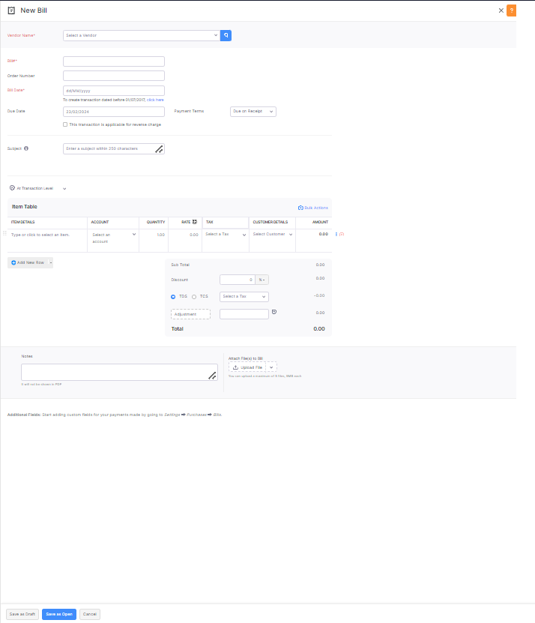The image size is (535, 623).
Task: Click the orange help icon
Action: (511, 10)
